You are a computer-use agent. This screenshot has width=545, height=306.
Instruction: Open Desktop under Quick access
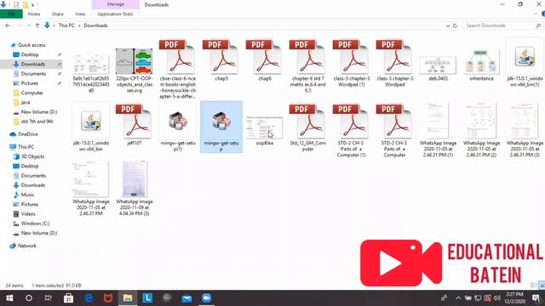tap(30, 54)
